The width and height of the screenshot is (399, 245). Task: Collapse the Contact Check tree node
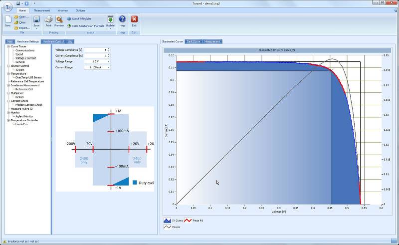[8, 101]
